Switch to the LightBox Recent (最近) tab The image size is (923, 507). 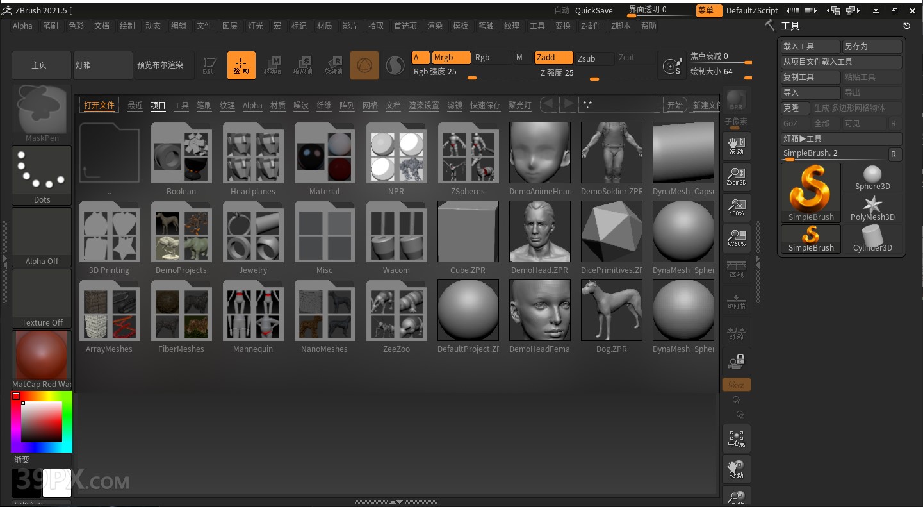point(135,105)
